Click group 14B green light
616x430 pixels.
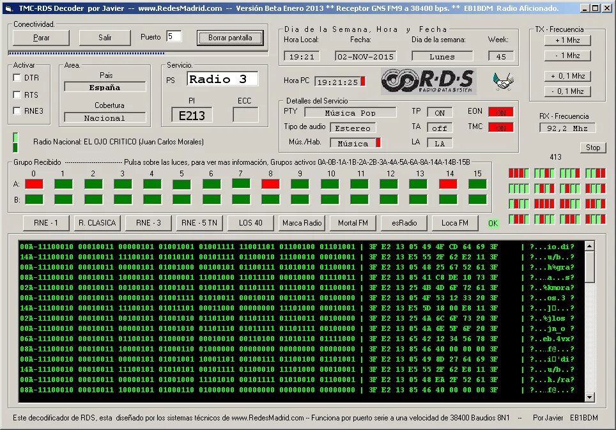448,199
